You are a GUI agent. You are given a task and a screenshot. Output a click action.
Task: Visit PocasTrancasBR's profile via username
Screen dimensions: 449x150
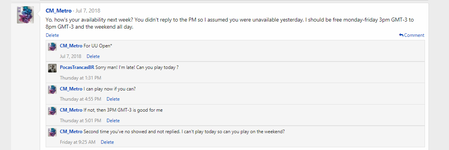click(77, 67)
